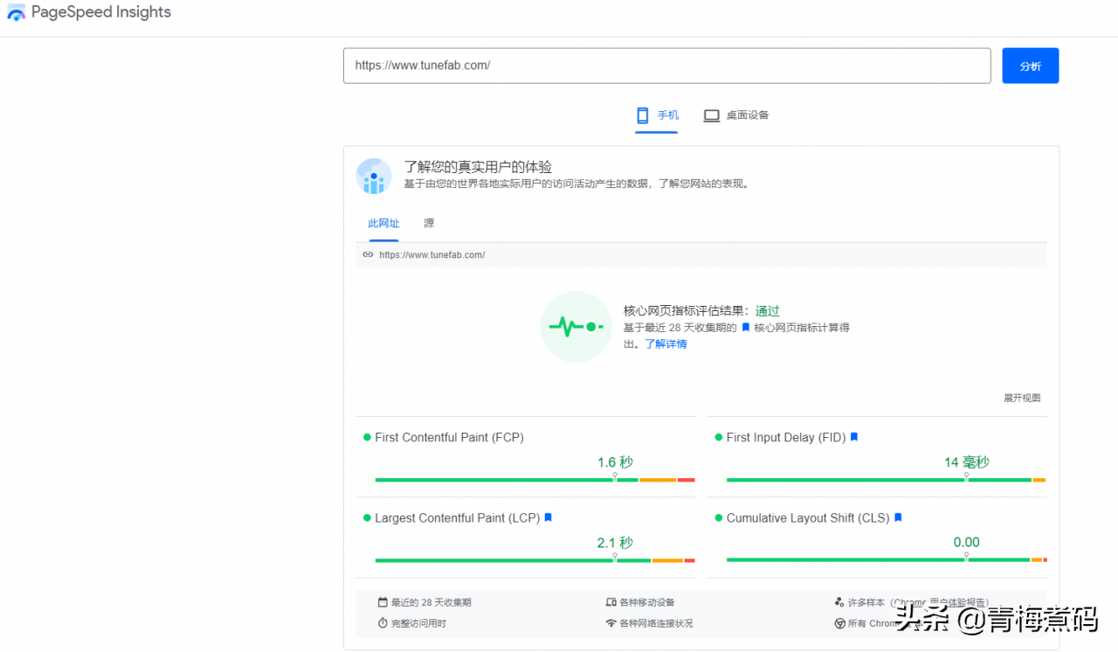
Task: Click the mobile phone icon
Action: (x=643, y=115)
